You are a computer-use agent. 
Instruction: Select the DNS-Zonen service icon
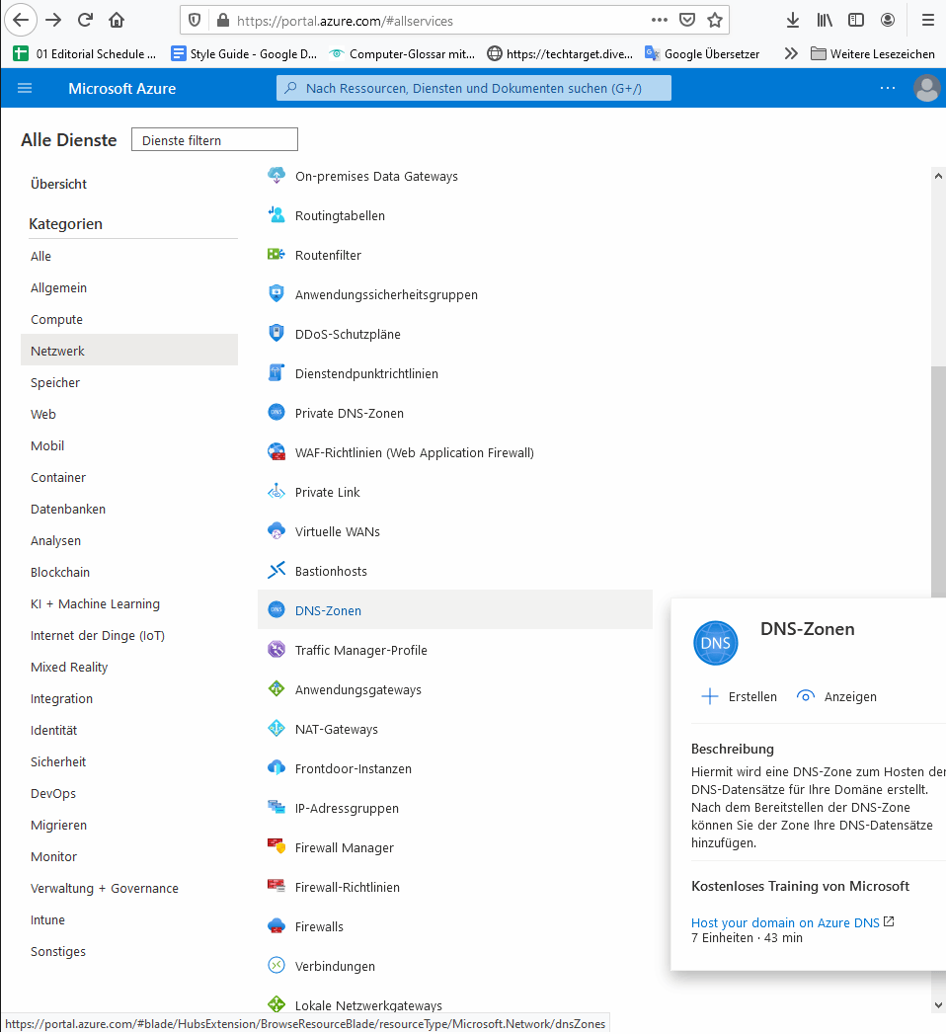(x=276, y=610)
